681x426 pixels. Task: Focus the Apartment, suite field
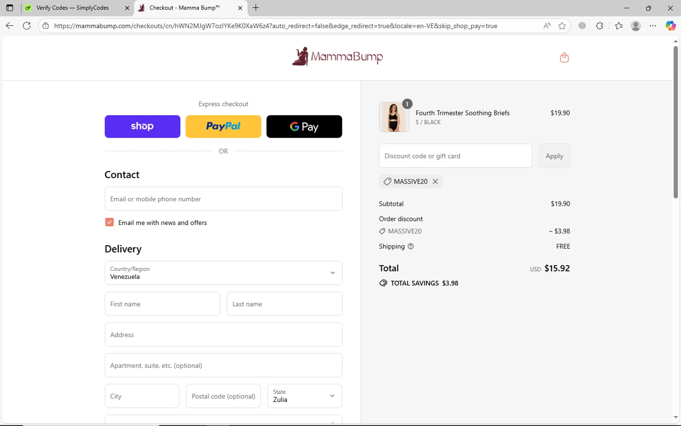[x=223, y=366]
